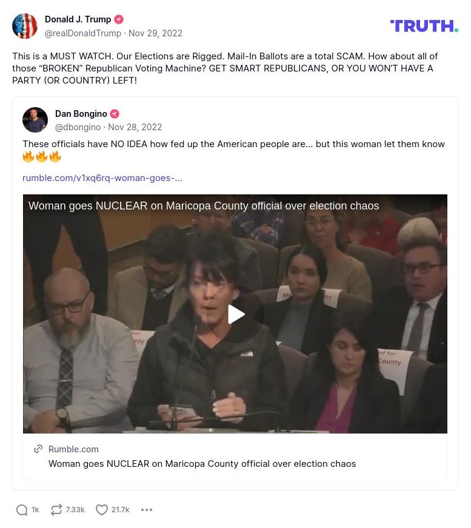
Task: Open the @dbongino handle
Action: pos(78,127)
